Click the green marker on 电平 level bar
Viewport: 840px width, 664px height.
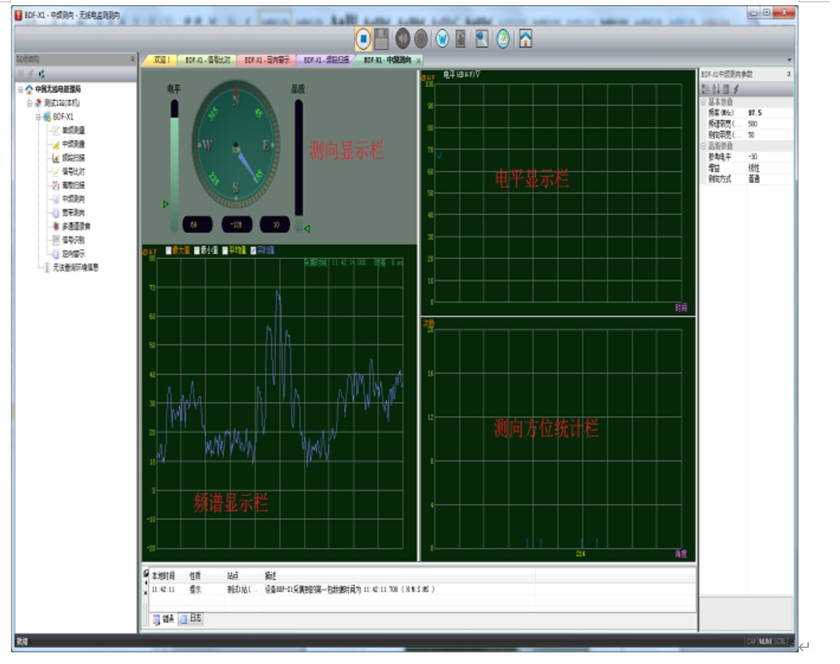click(x=165, y=205)
